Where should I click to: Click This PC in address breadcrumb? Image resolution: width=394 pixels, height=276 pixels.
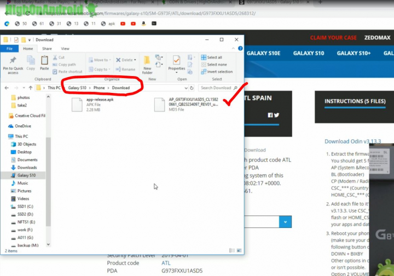[x=54, y=88]
